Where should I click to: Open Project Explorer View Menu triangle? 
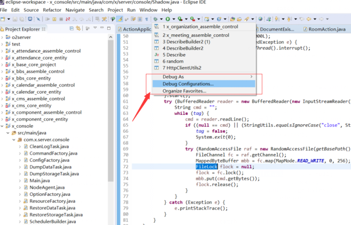tap(95, 28)
